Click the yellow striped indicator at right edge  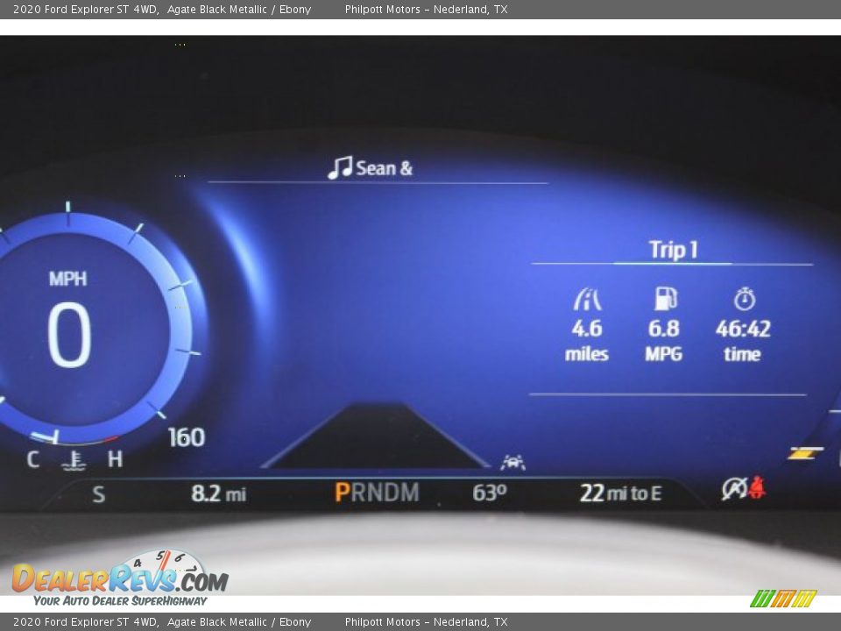pos(804,453)
